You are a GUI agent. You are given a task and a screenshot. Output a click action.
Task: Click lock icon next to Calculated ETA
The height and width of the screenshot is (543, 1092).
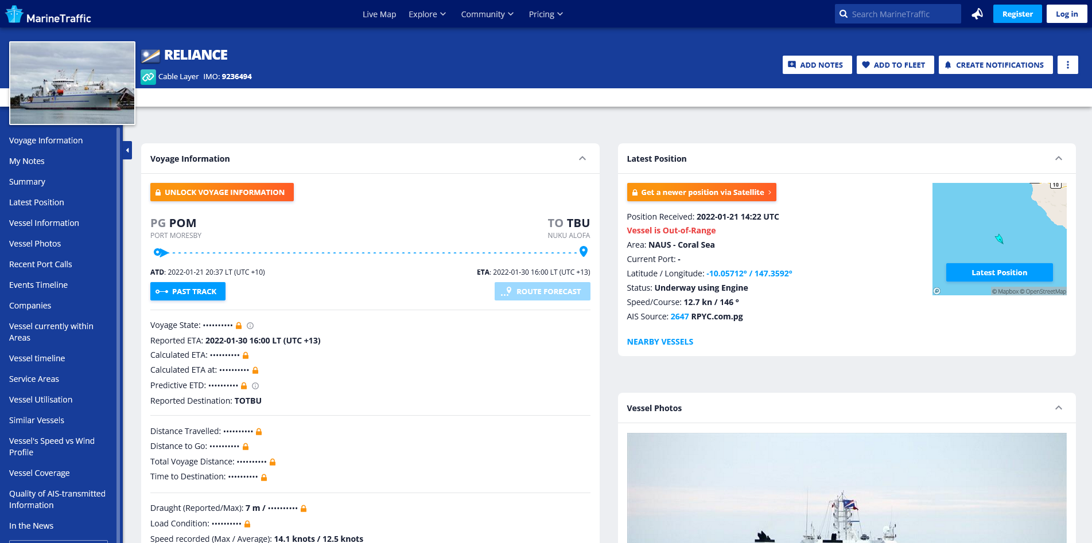tap(246, 356)
